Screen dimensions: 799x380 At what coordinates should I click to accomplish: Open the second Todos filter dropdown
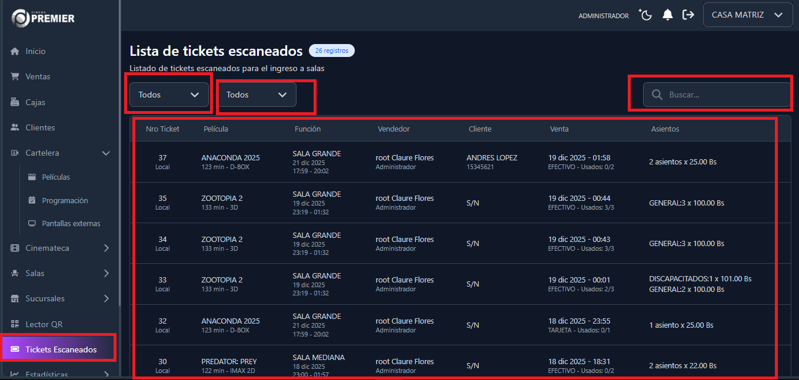(x=257, y=95)
